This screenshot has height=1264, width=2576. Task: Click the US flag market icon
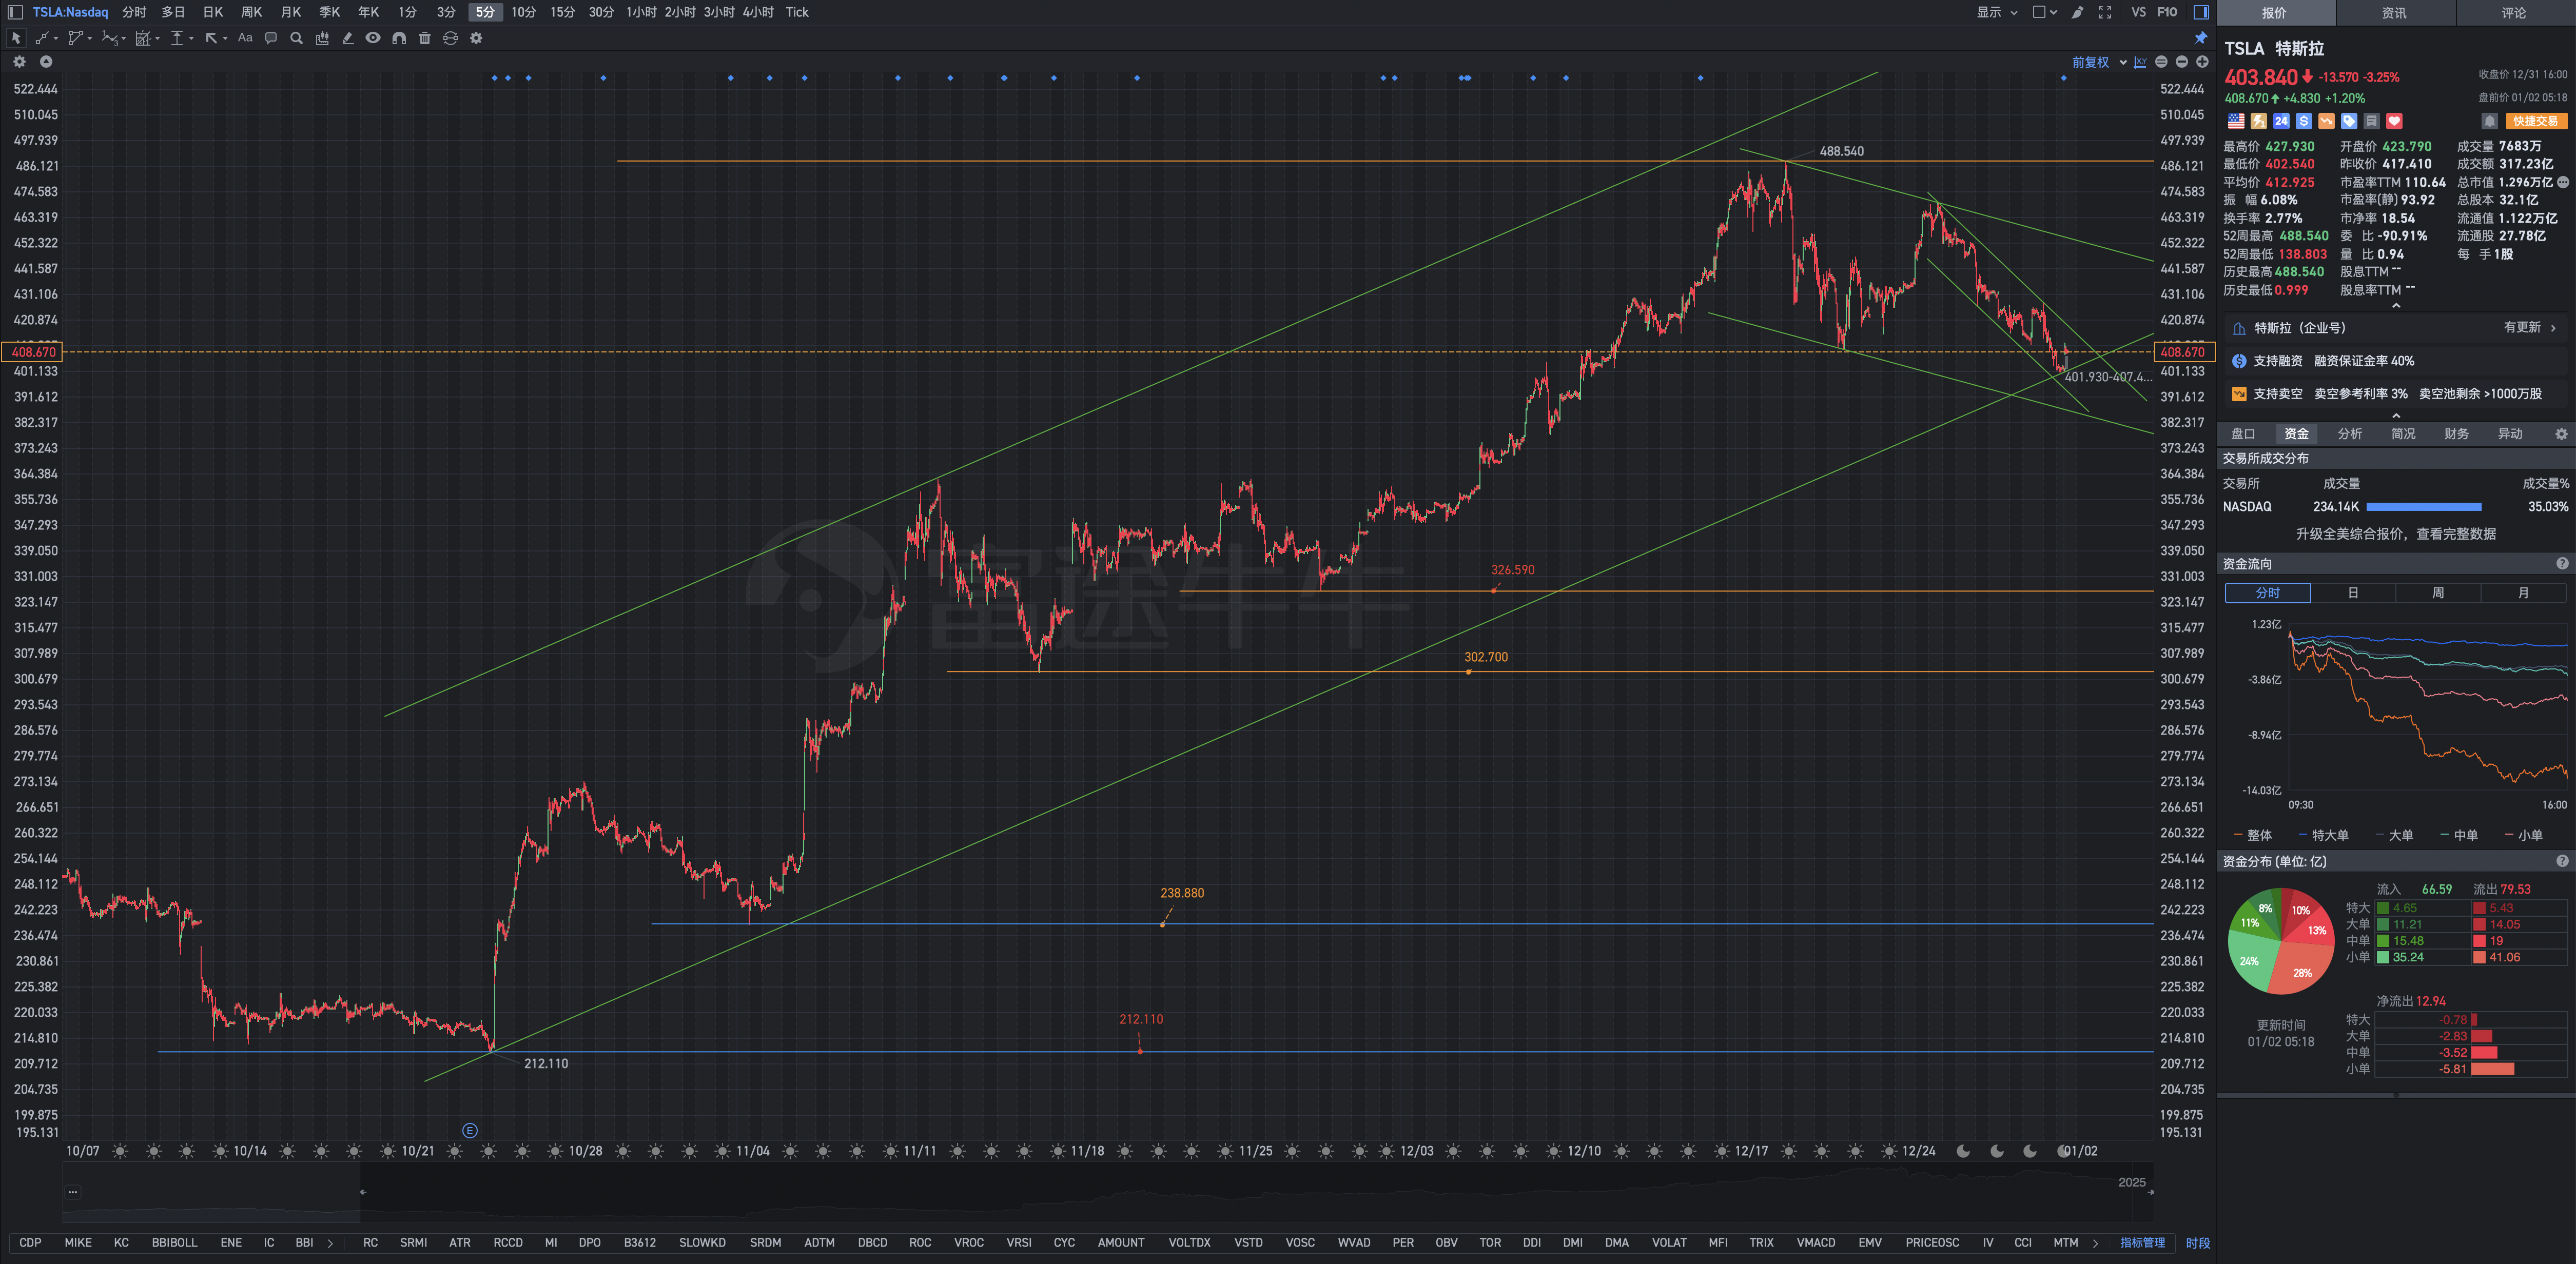click(x=2236, y=121)
